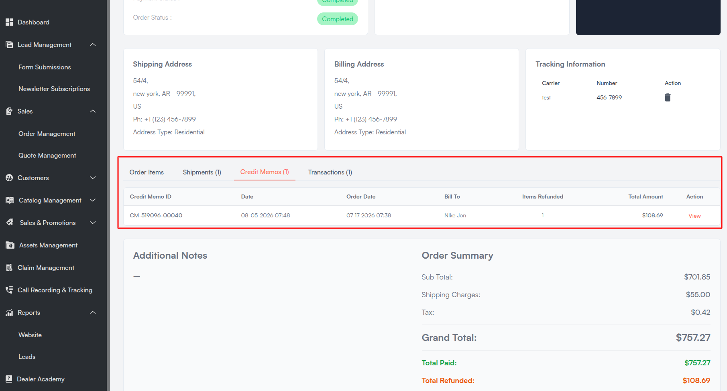
Task: Collapse the Reports section chevron
Action: point(93,312)
